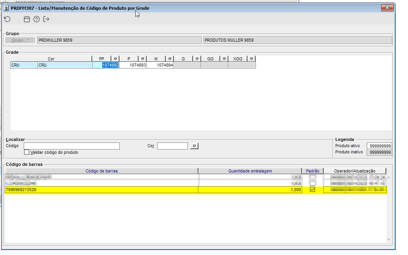Expand the » button next to M
408x255 pixels.
tap(170, 59)
